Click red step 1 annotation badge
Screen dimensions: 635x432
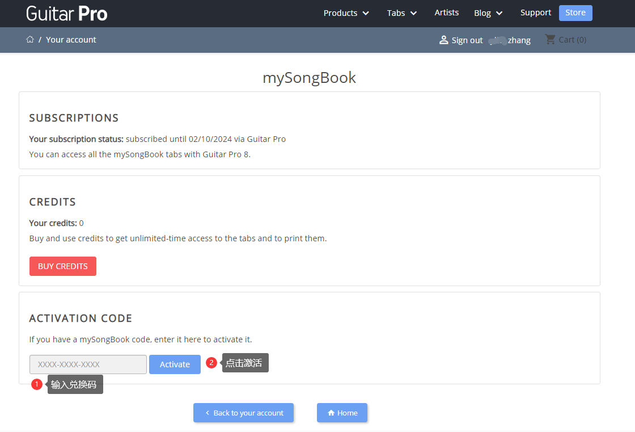37,384
